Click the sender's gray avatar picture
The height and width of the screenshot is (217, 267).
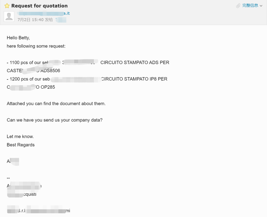tap(9, 16)
